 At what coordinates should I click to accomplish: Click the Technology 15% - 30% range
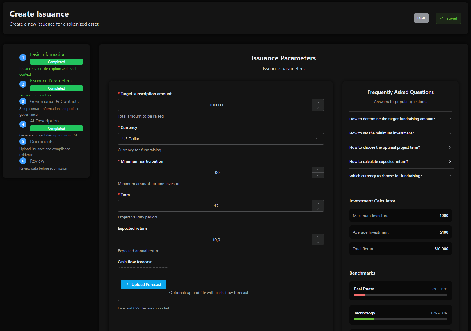pos(439,313)
